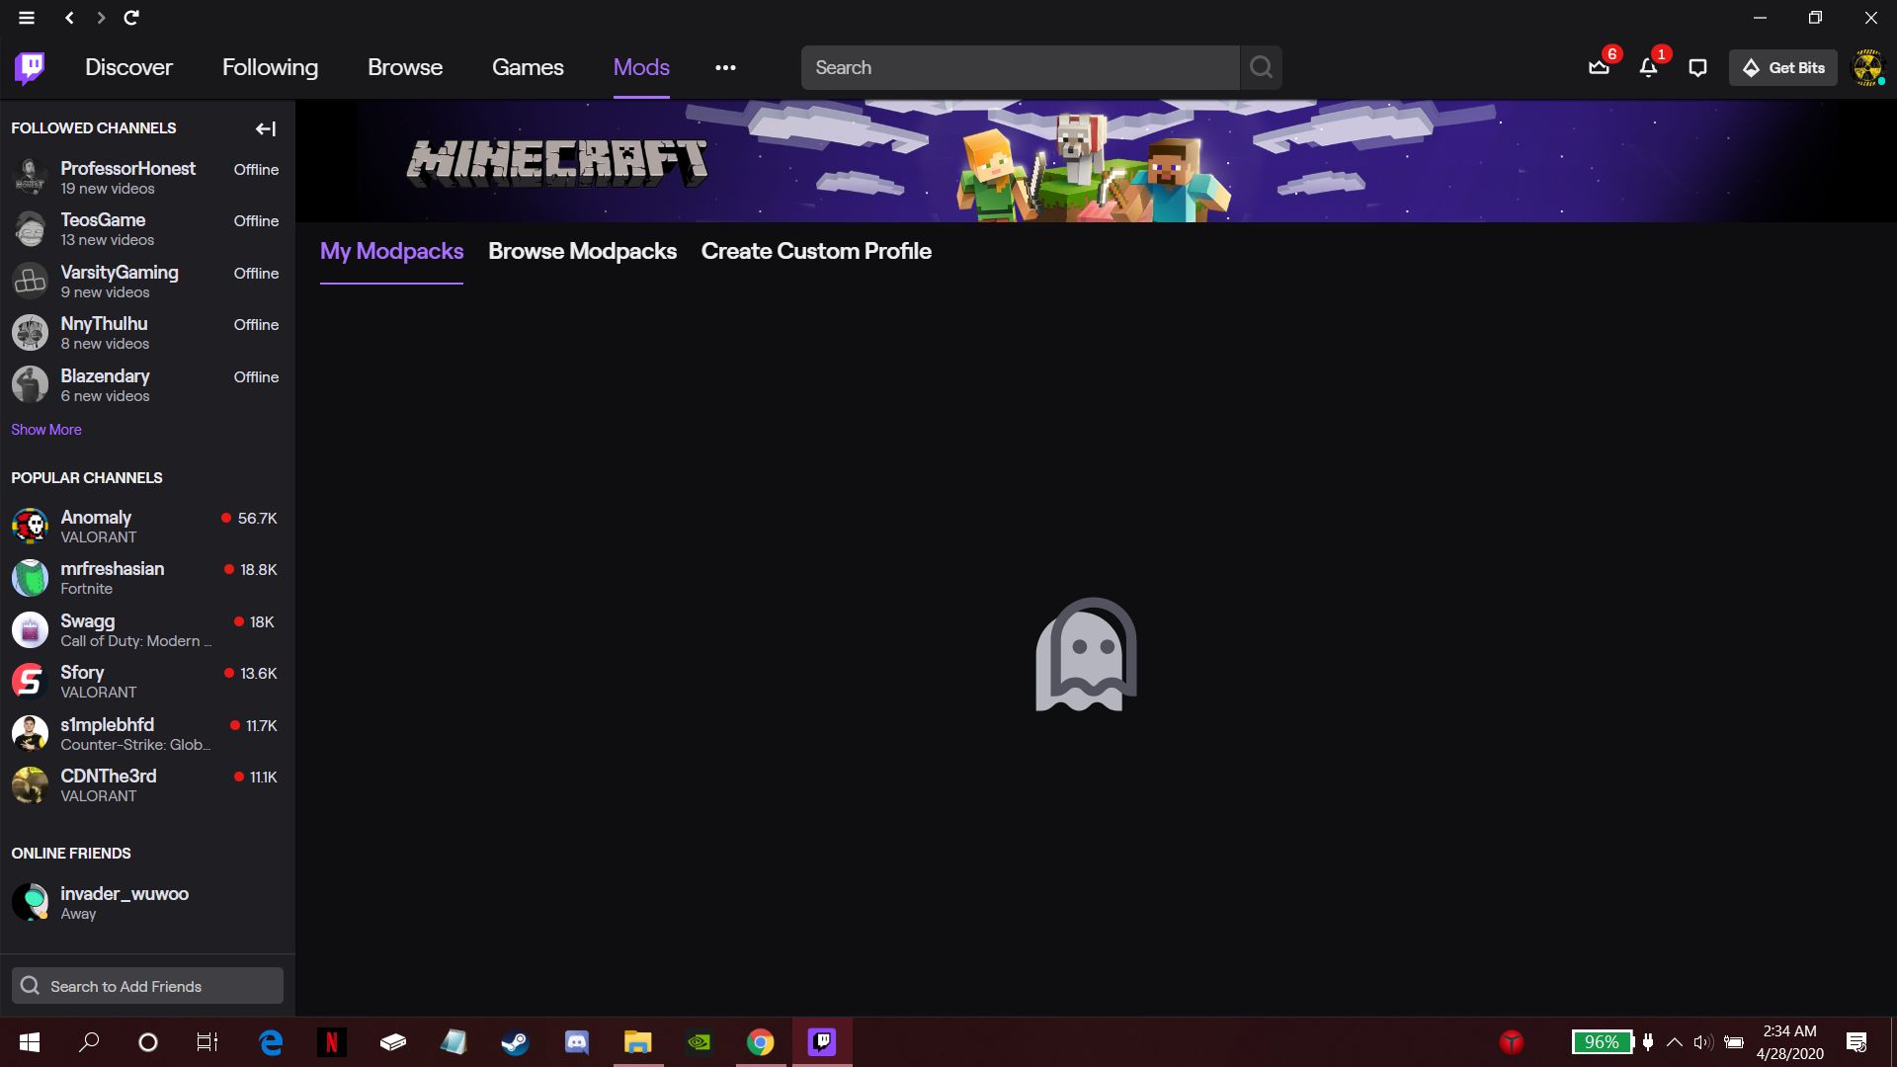
Task: Reload the current page
Action: tap(132, 17)
